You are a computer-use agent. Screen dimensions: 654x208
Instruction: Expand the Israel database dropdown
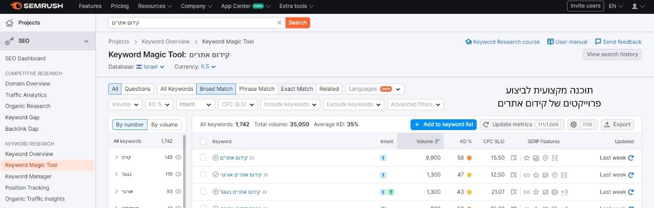coord(150,67)
